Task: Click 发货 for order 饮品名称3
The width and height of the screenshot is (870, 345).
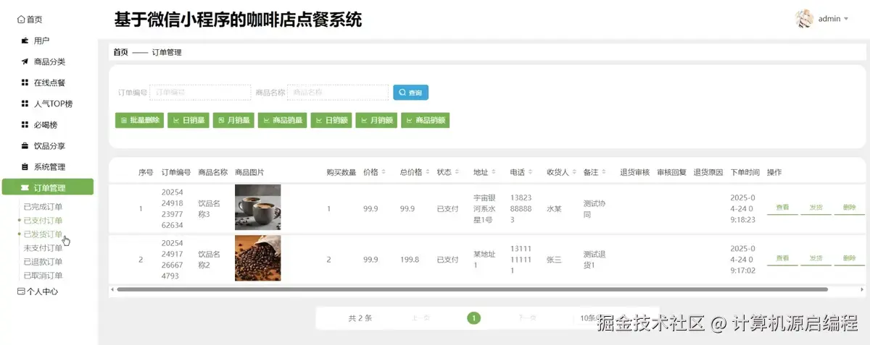Action: 816,208
